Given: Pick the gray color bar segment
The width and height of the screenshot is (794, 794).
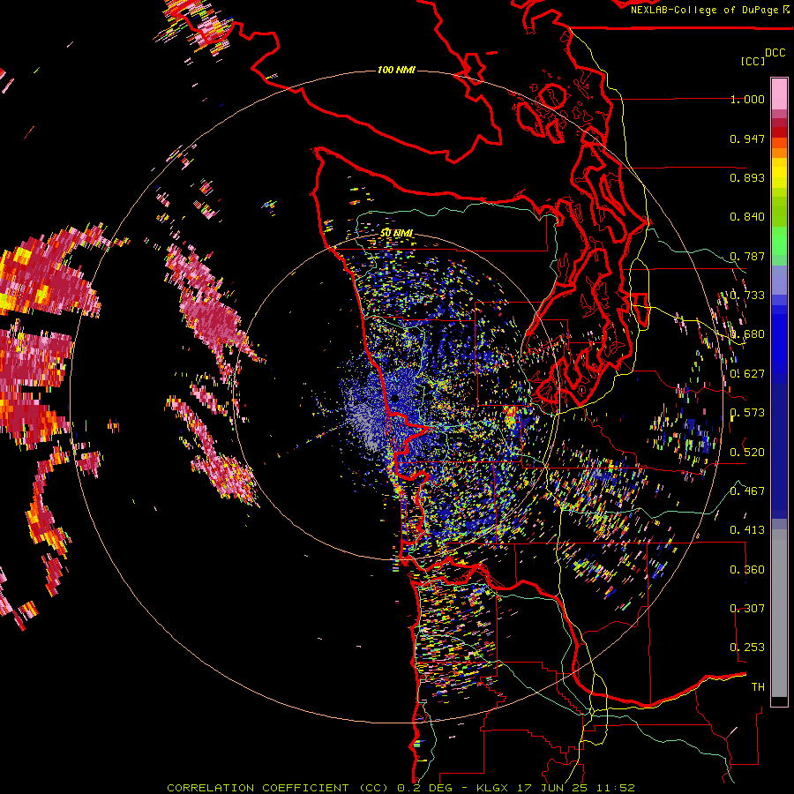Looking at the screenshot, I should click(x=779, y=613).
